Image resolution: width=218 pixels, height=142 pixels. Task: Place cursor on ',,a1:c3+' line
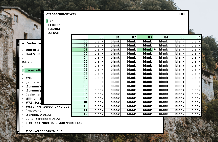pos(53,33)
